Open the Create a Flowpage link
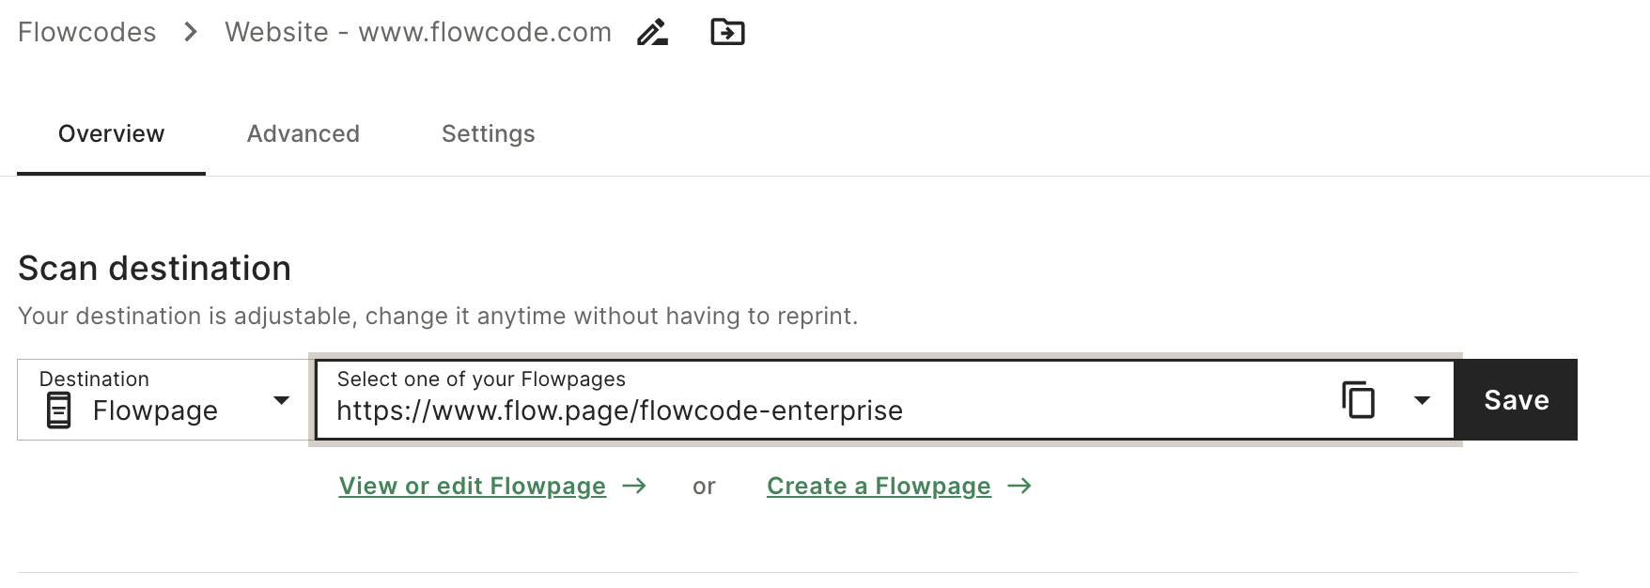 click(879, 486)
